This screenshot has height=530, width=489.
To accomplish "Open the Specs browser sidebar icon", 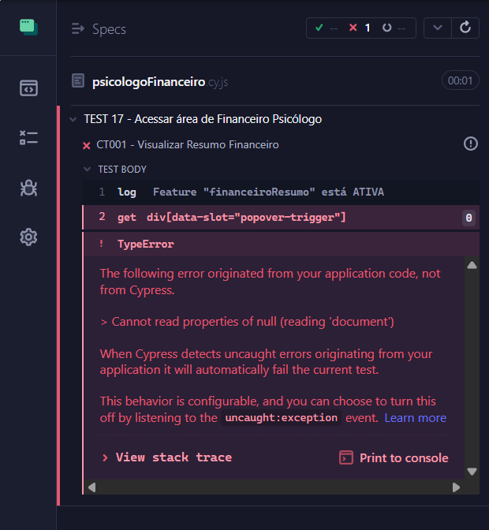I will tap(28, 88).
